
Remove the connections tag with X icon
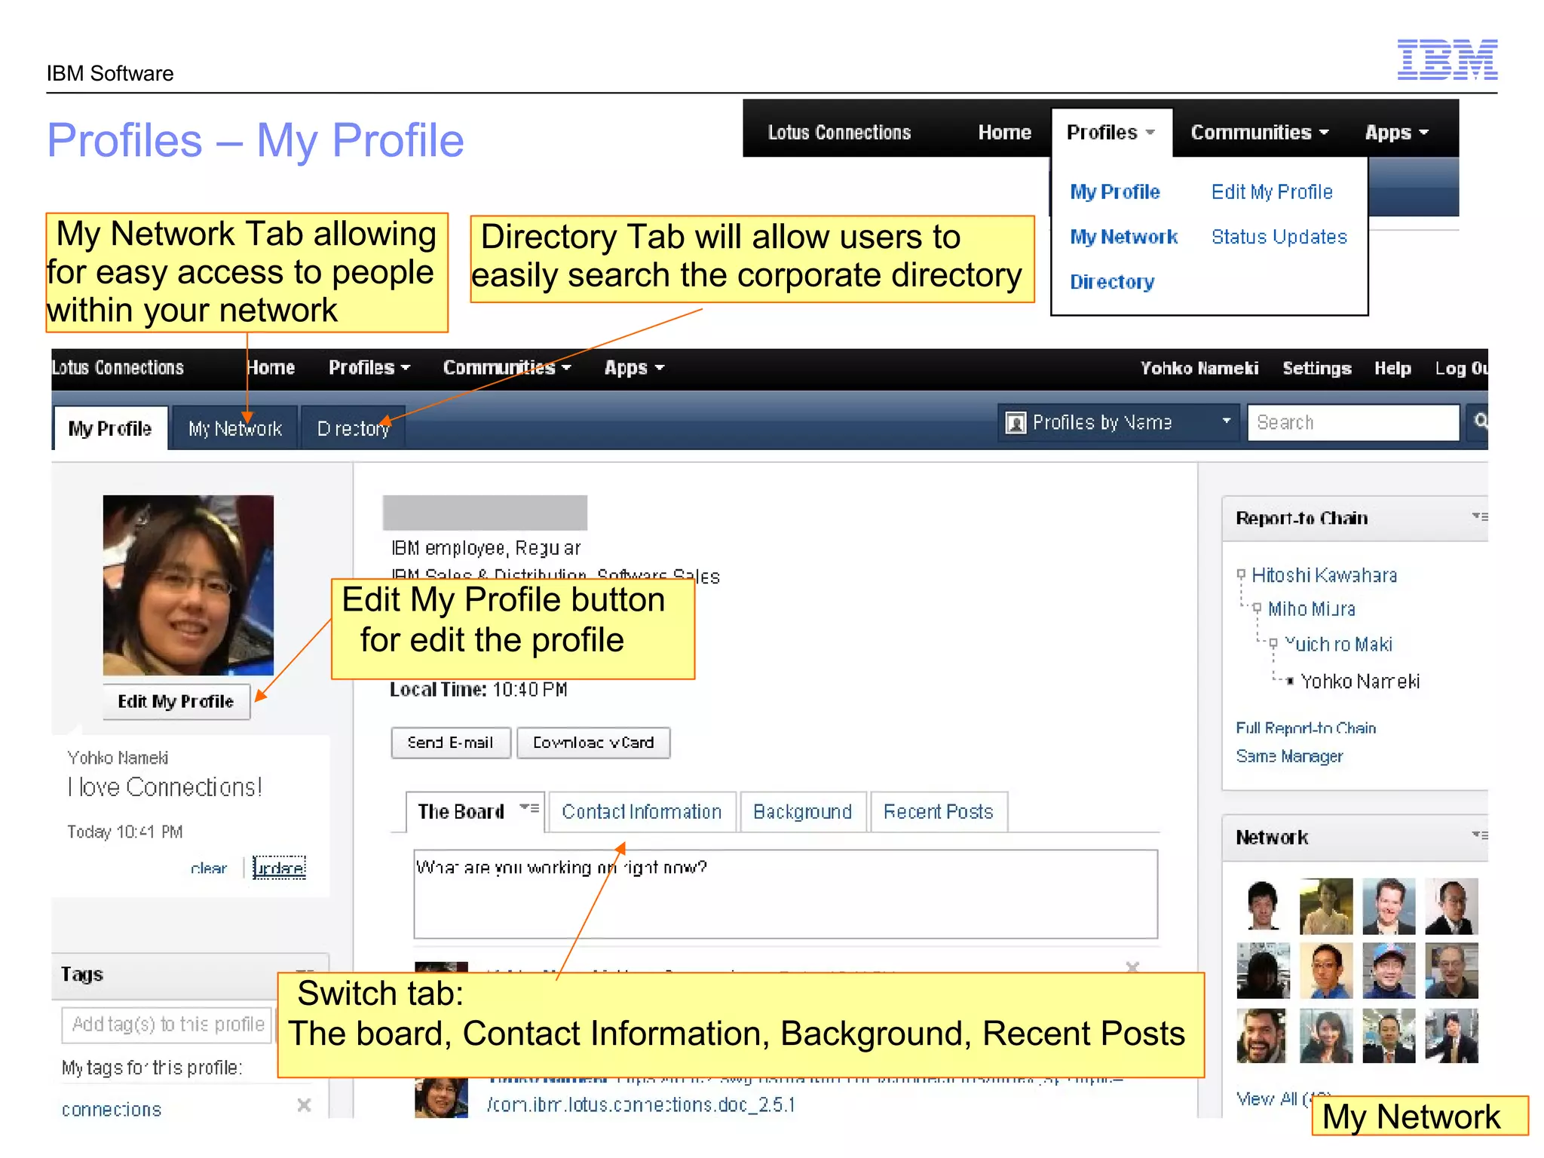pyautogui.click(x=304, y=1105)
